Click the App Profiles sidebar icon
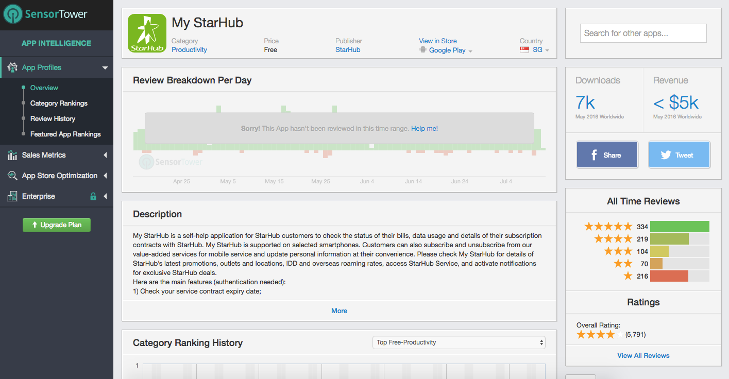This screenshot has height=379, width=729. (x=12, y=67)
